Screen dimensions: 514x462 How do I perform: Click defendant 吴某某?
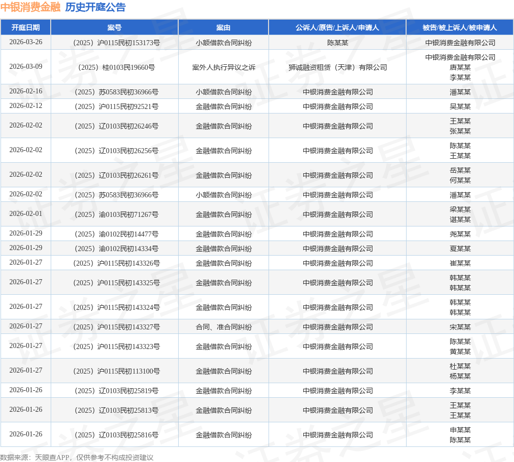[460, 106]
